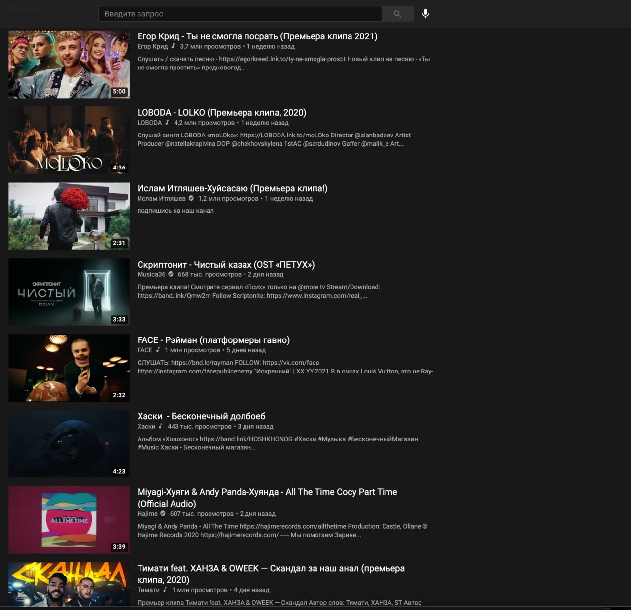Click "подпишись на наш канал" description
Viewport: 631px width, 610px height.
coord(175,210)
